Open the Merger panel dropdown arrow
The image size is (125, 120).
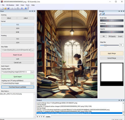(119, 11)
